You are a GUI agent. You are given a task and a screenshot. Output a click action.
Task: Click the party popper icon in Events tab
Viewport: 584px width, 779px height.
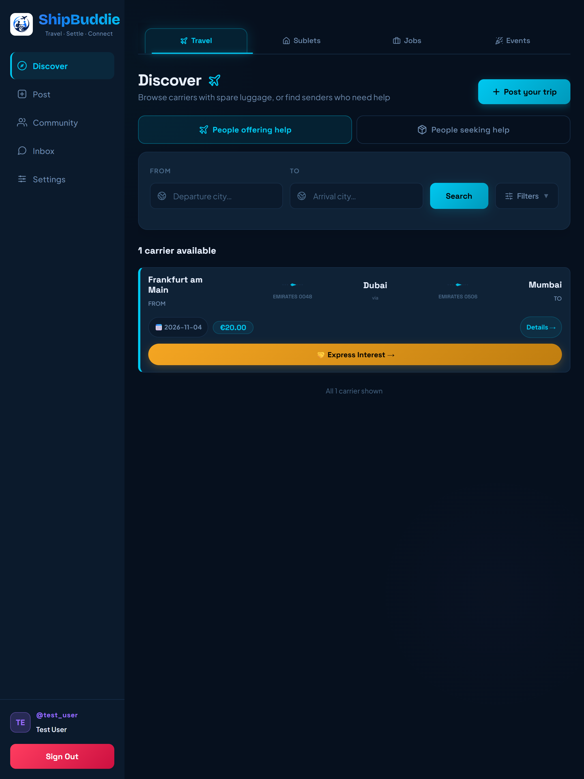point(499,41)
